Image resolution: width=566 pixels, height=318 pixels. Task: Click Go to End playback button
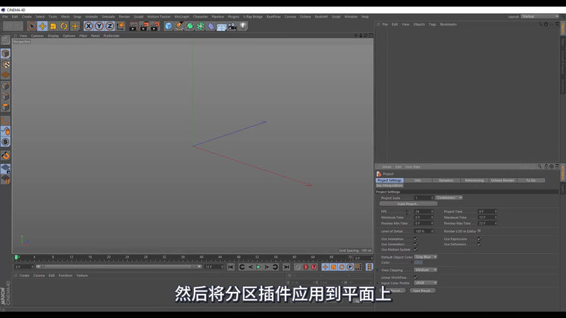[x=286, y=267]
